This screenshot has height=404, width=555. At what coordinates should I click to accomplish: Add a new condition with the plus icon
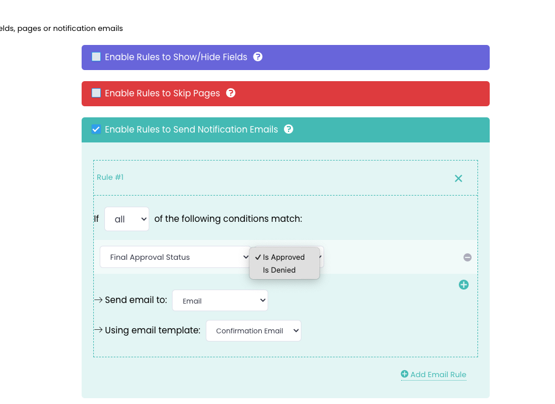tap(463, 285)
